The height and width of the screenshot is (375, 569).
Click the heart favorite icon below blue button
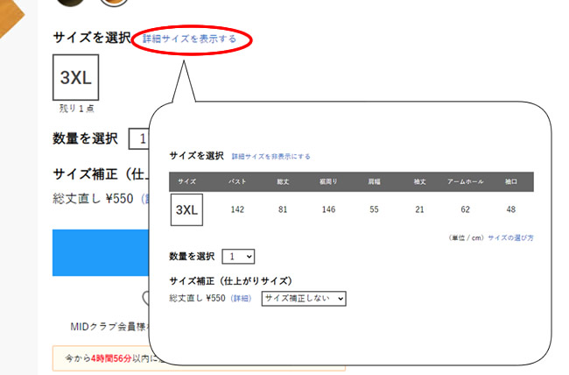click(x=145, y=298)
